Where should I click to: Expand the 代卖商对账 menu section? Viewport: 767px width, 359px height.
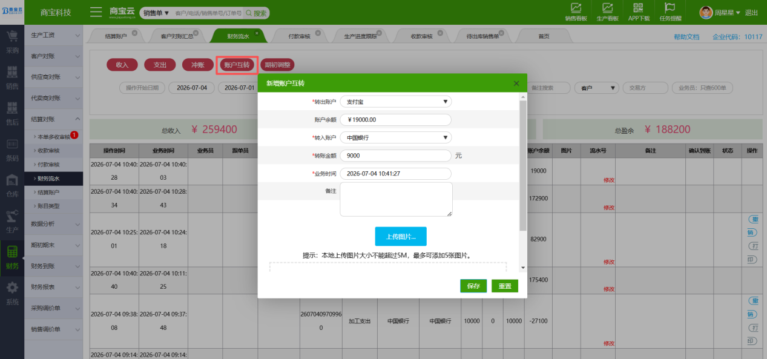(x=54, y=98)
